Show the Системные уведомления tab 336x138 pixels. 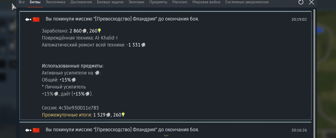pos(247,2)
